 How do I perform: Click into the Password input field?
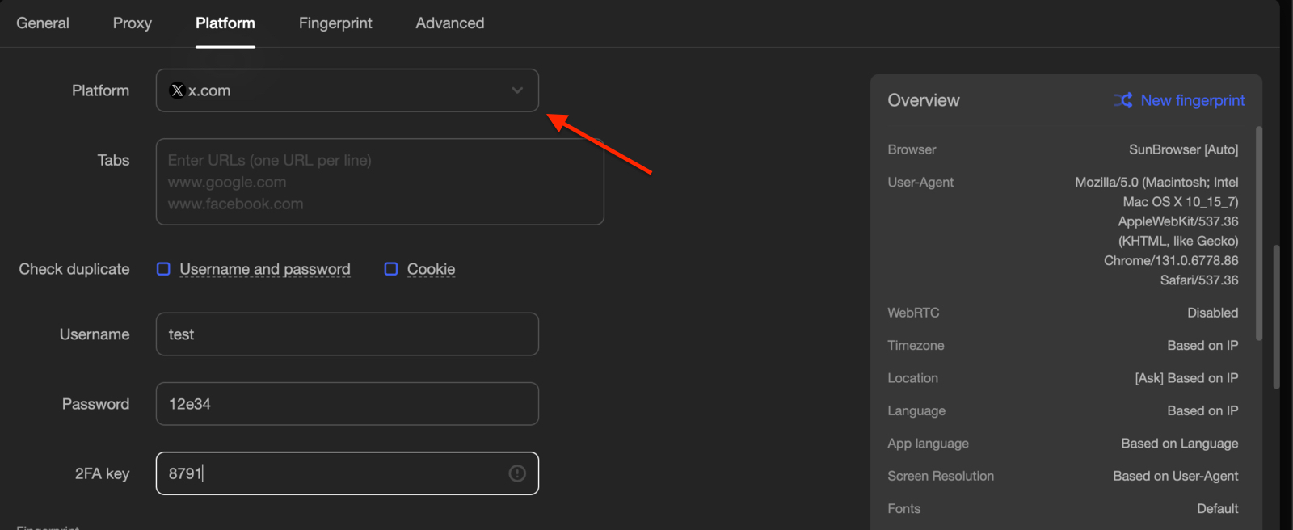(347, 404)
